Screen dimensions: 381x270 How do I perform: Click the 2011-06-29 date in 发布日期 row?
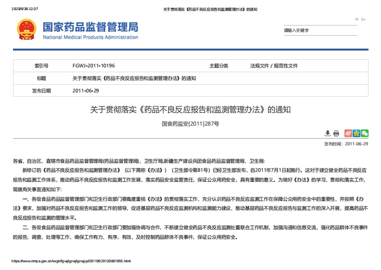[86, 90]
